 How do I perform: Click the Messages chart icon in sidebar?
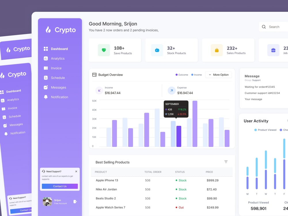click(x=46, y=88)
